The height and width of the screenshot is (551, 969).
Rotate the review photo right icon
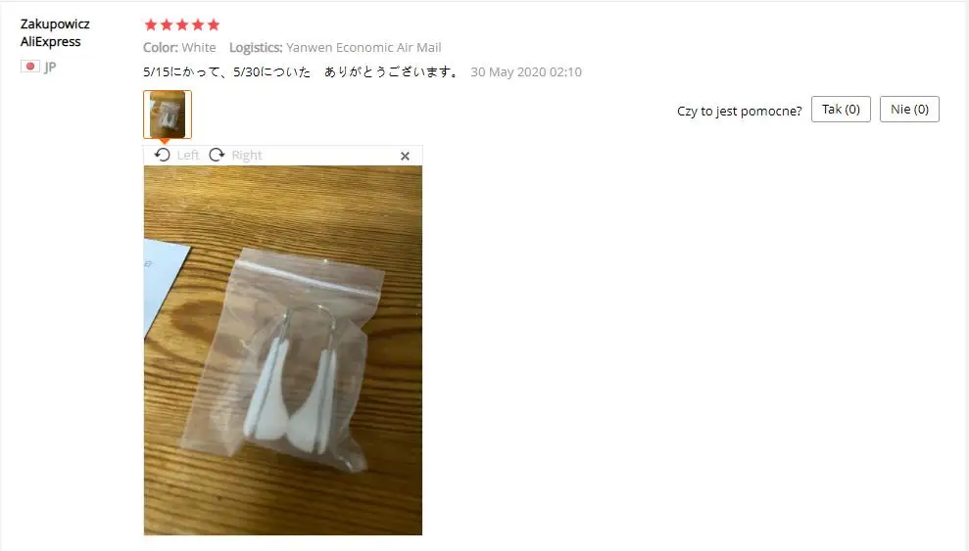[x=217, y=155]
